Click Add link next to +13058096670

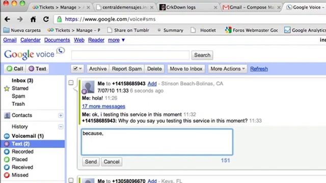(x=152, y=181)
